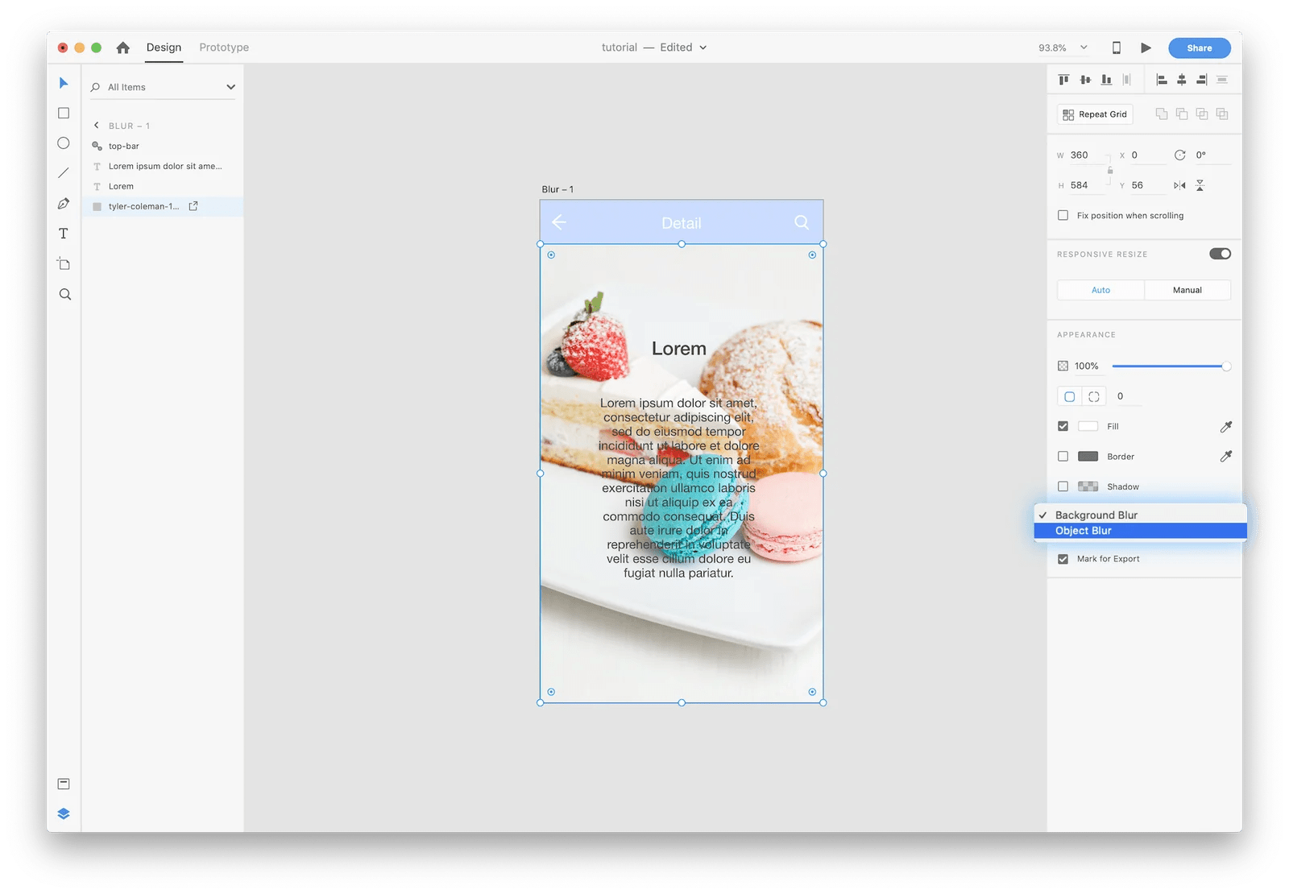Image resolution: width=1289 pixels, height=894 pixels.
Task: Click the boolean Exclude Overlap icon
Action: tap(1222, 114)
